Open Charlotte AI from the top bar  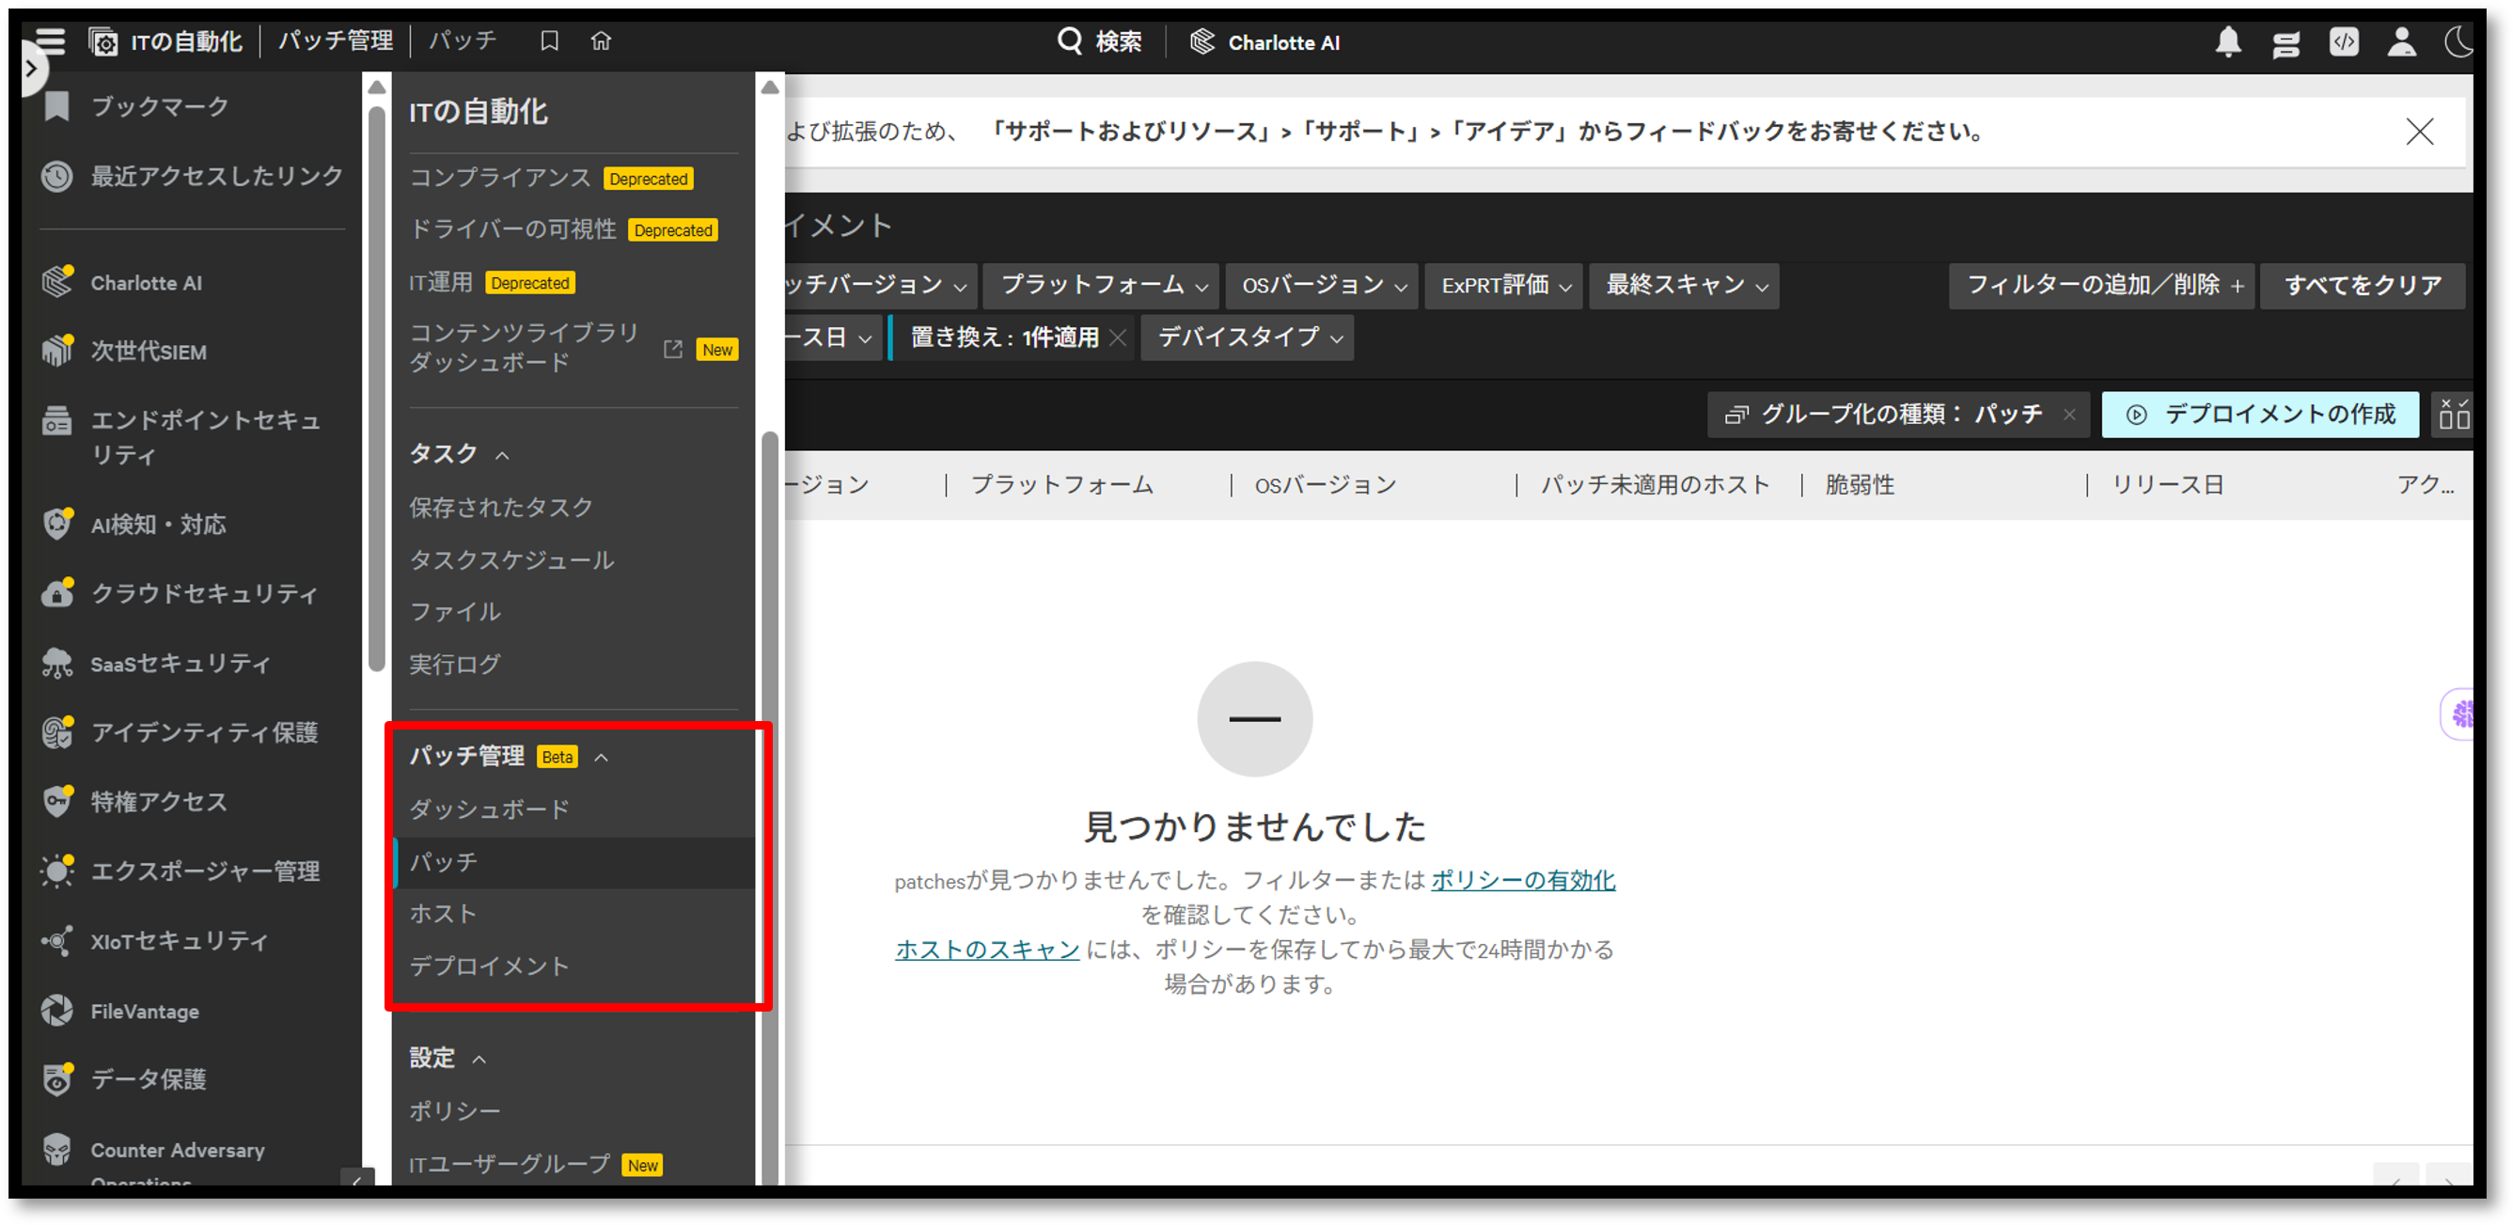pyautogui.click(x=1264, y=42)
